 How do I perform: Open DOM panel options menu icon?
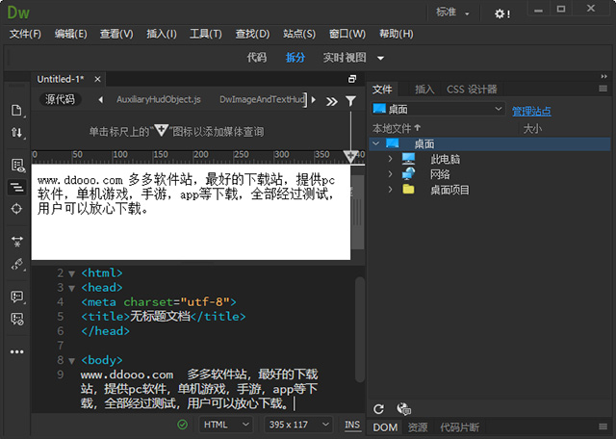[603, 426]
